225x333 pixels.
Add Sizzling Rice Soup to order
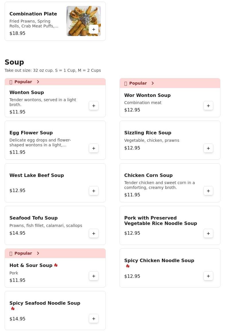[x=208, y=148]
